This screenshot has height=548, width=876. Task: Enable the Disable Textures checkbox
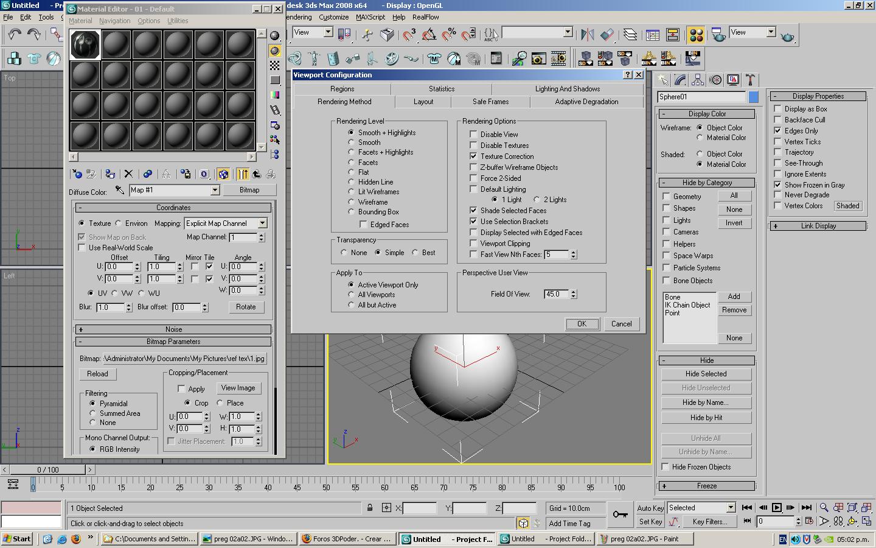(x=473, y=146)
